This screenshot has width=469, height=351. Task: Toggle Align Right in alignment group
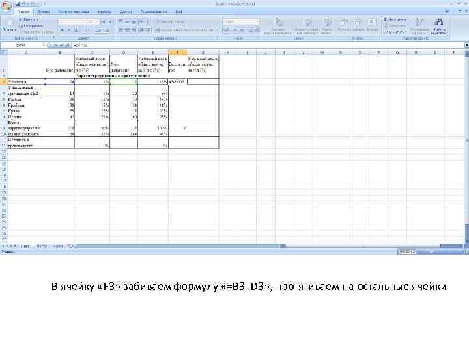[134, 30]
